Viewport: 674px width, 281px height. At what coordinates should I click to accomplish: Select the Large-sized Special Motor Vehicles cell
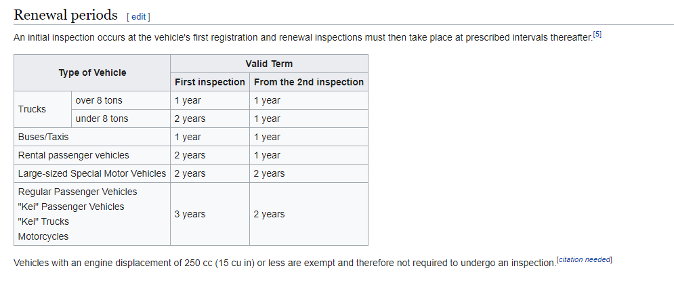91,173
